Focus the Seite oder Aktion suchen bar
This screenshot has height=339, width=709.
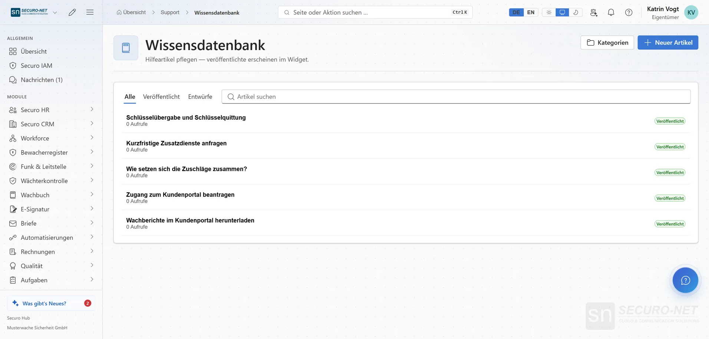point(375,12)
